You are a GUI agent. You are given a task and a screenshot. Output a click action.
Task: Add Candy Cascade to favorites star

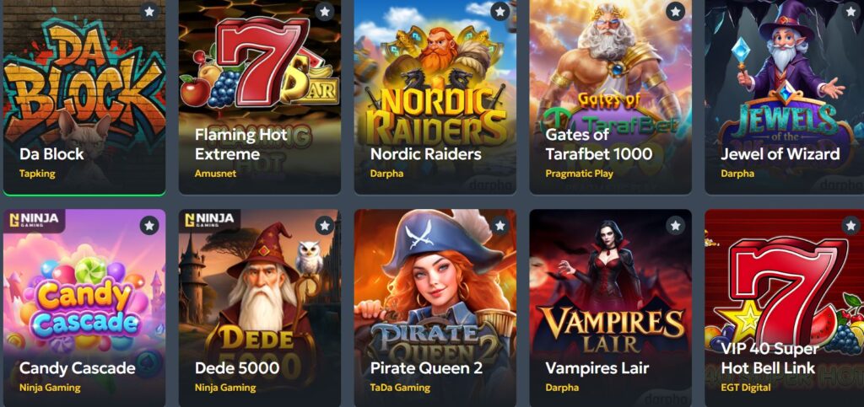(149, 225)
